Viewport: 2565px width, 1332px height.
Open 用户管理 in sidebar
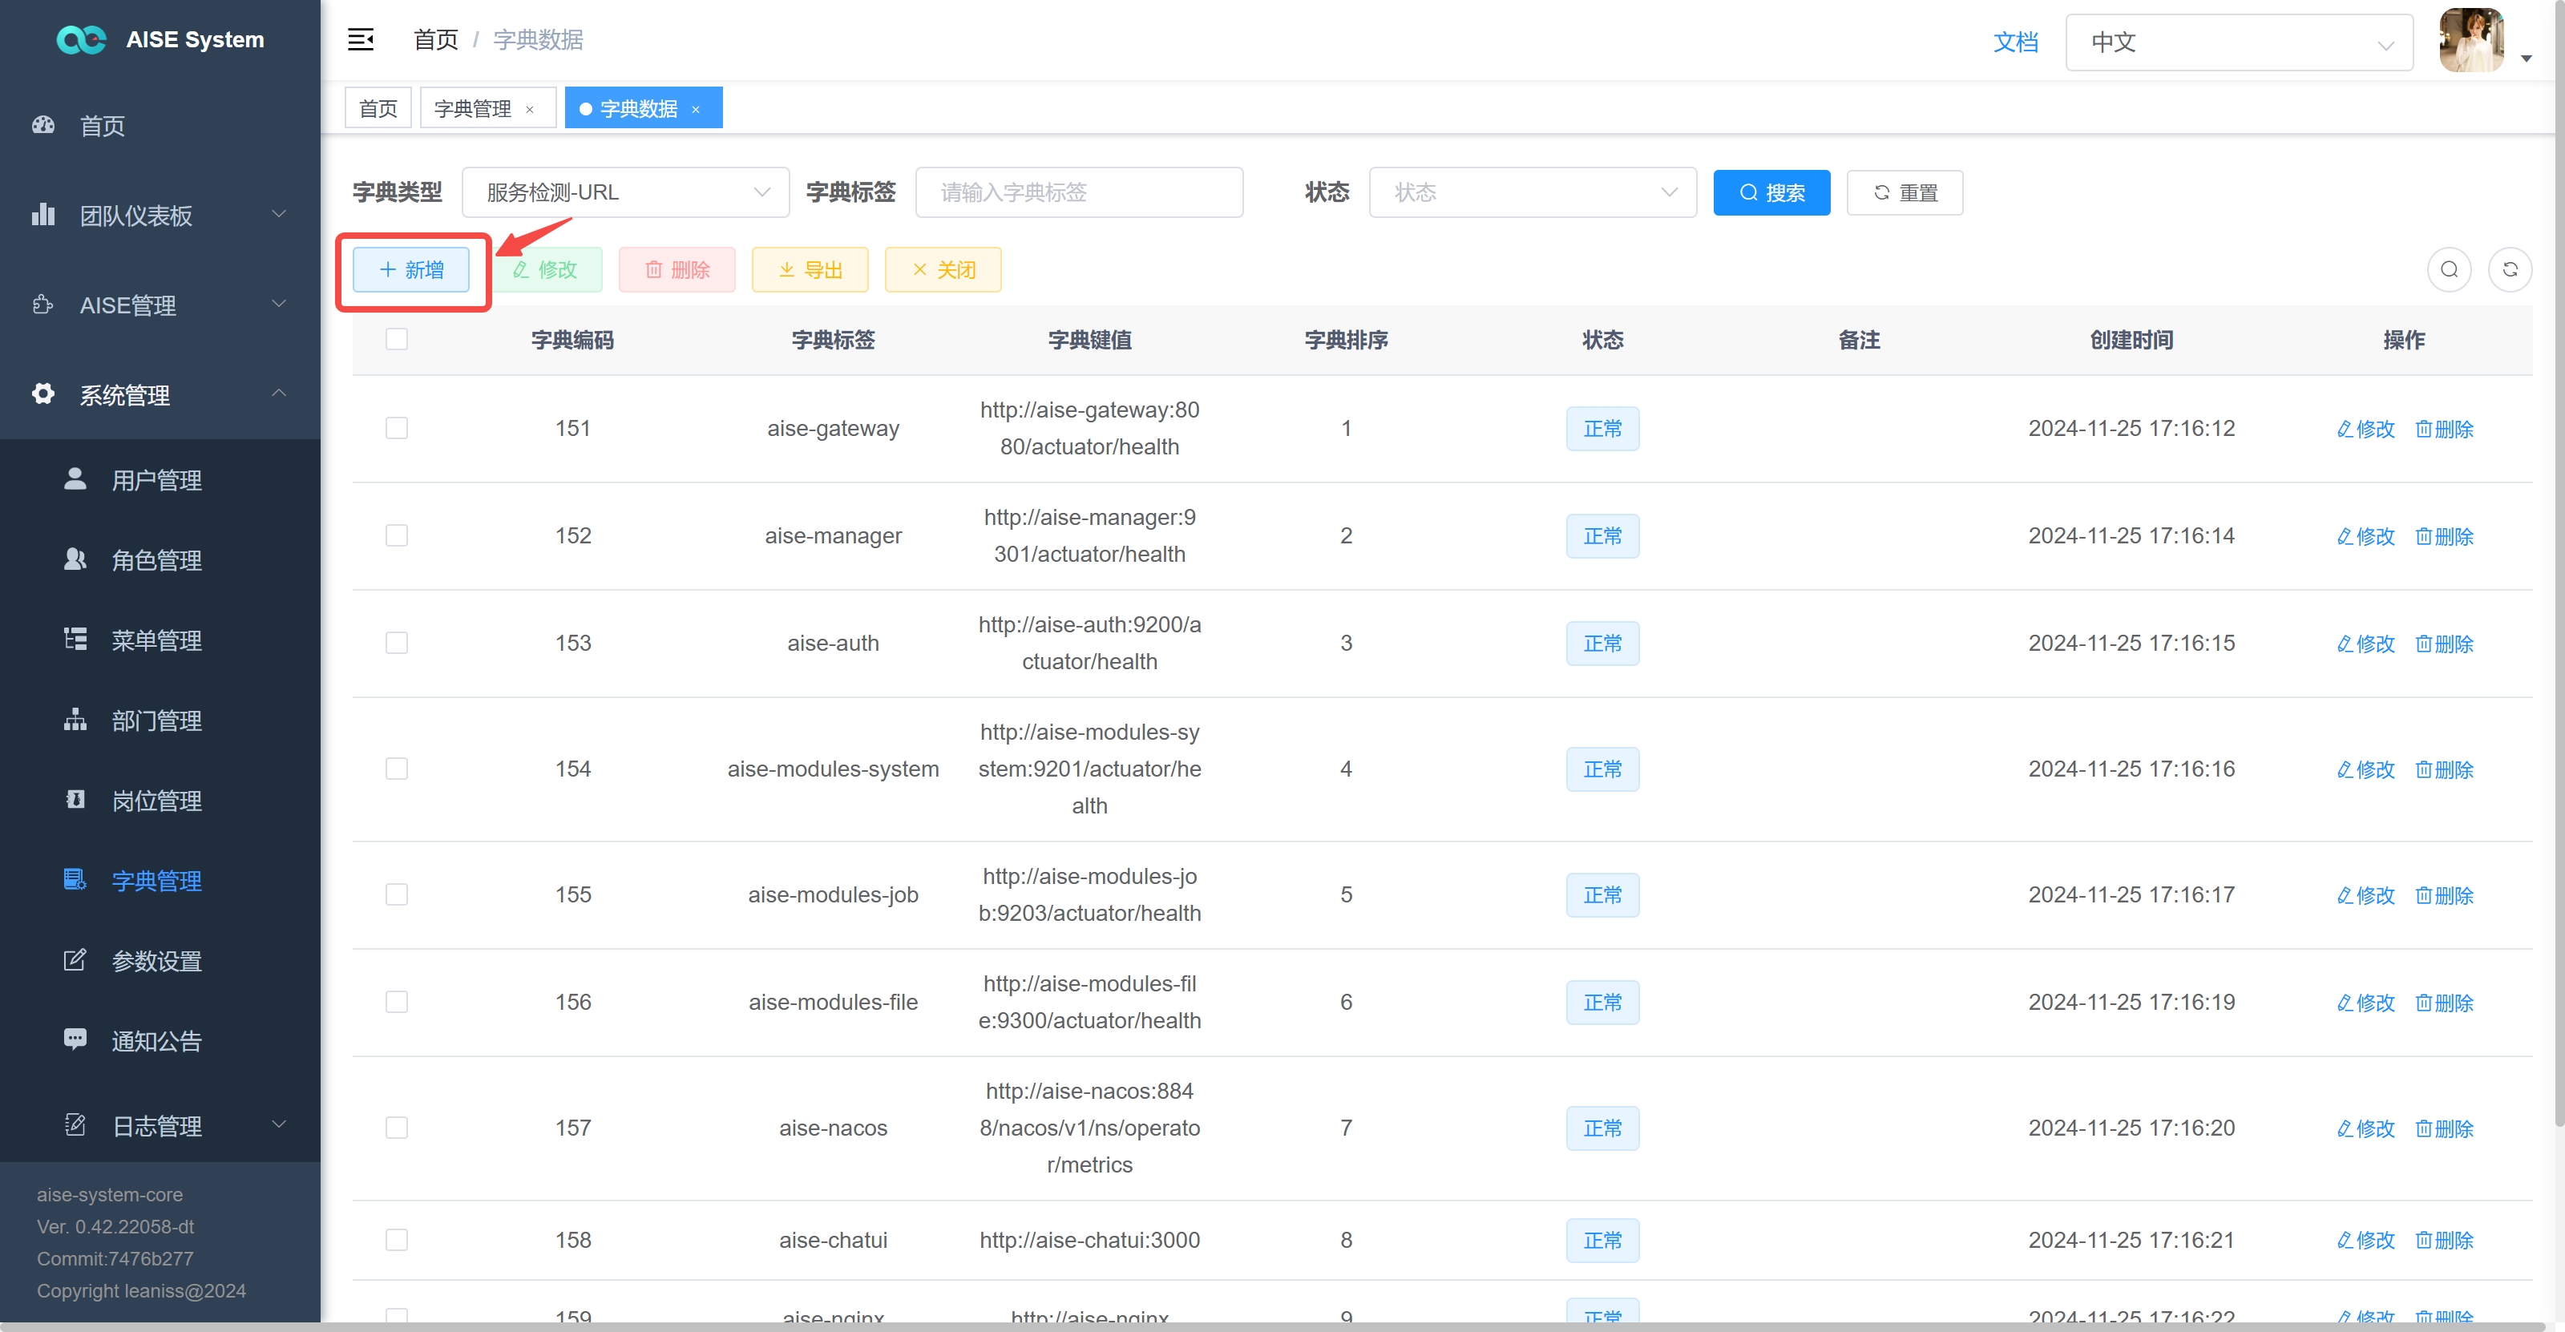pos(160,480)
